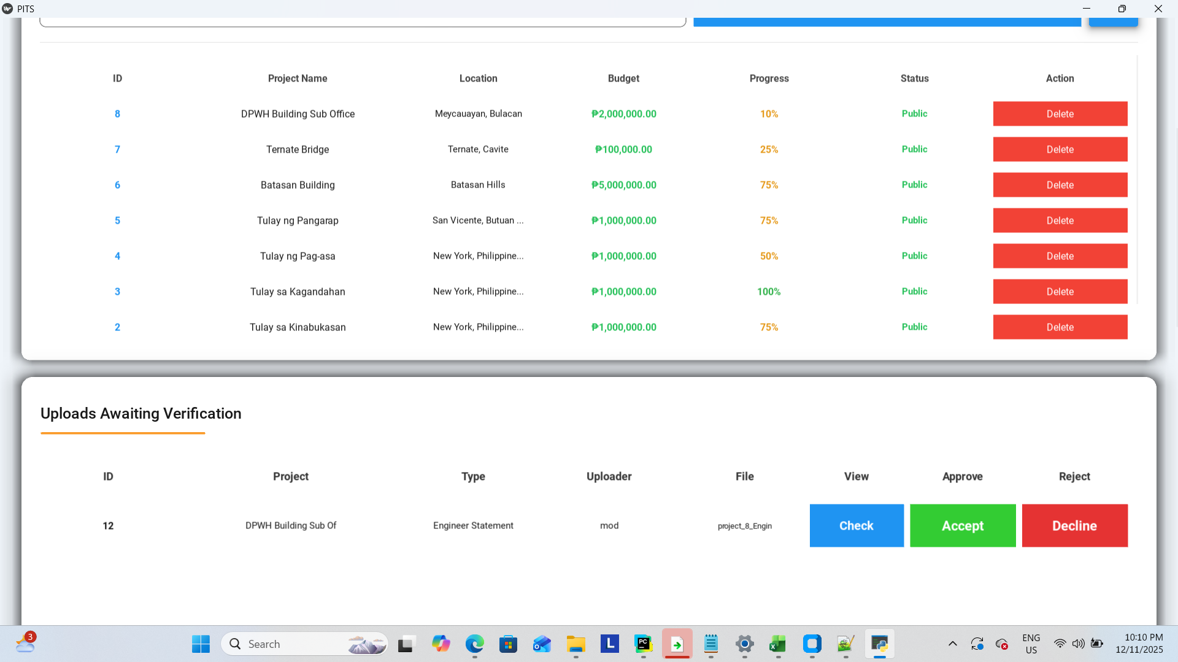This screenshot has width=1178, height=662.
Task: Click the project list vertical scrollbar
Action: point(1138,180)
